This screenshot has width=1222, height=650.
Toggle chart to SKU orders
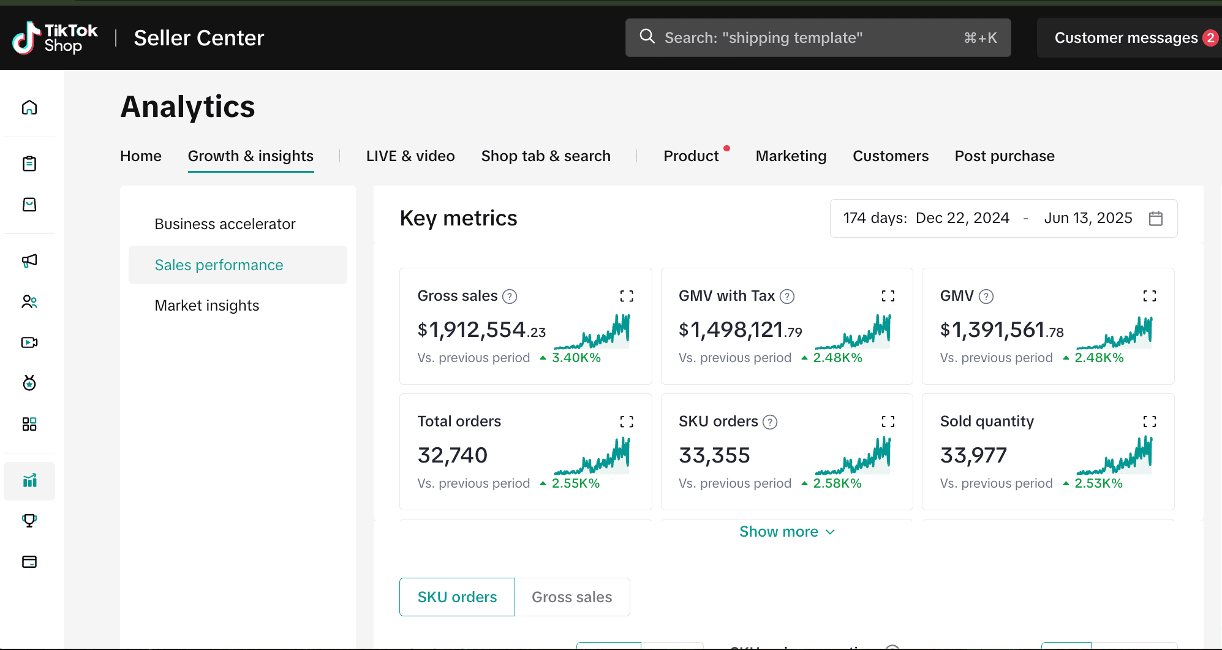pyautogui.click(x=457, y=597)
